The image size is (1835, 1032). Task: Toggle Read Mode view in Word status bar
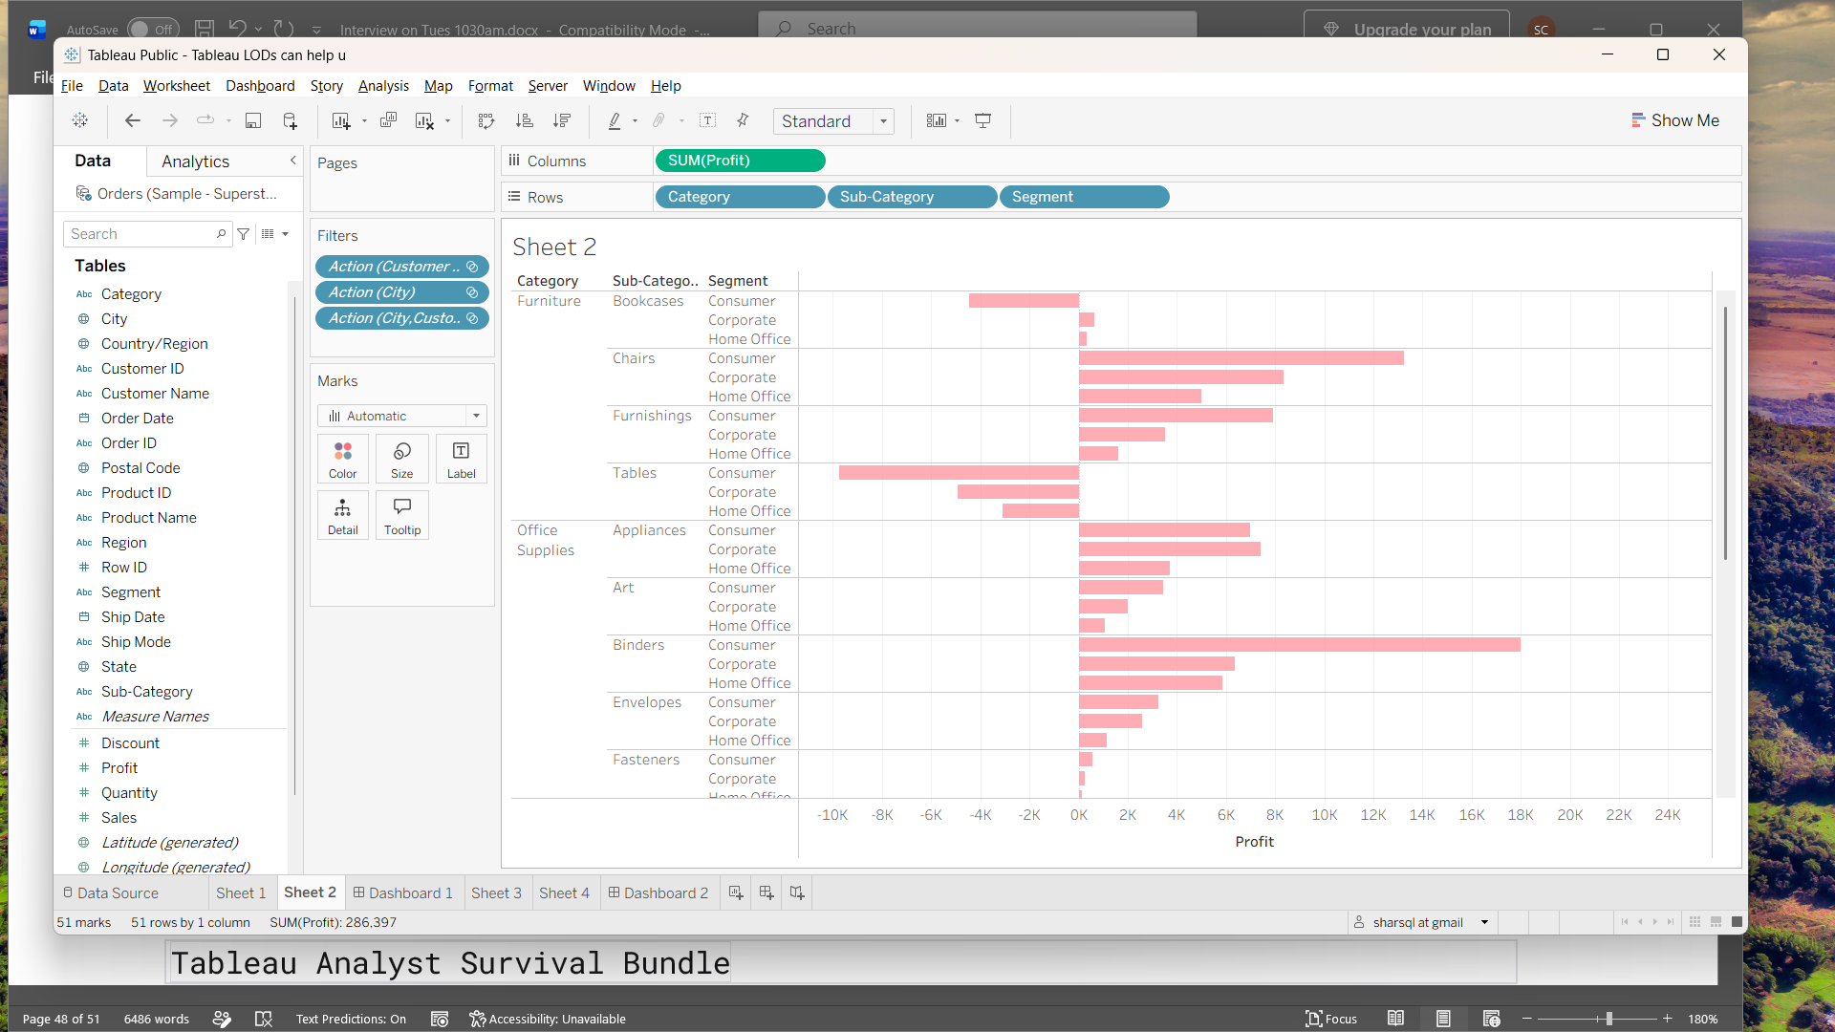(x=1395, y=1019)
